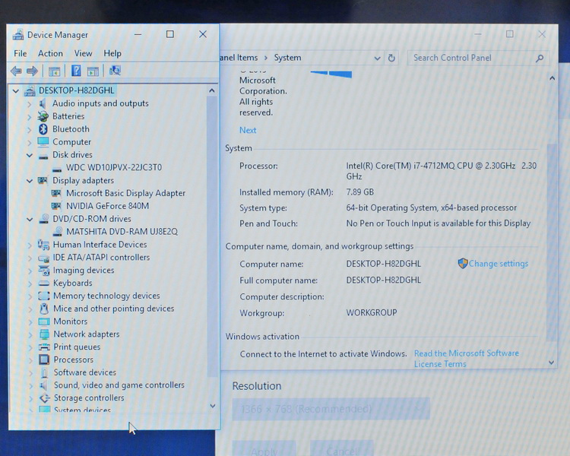Click the Processors category icon

44,359
